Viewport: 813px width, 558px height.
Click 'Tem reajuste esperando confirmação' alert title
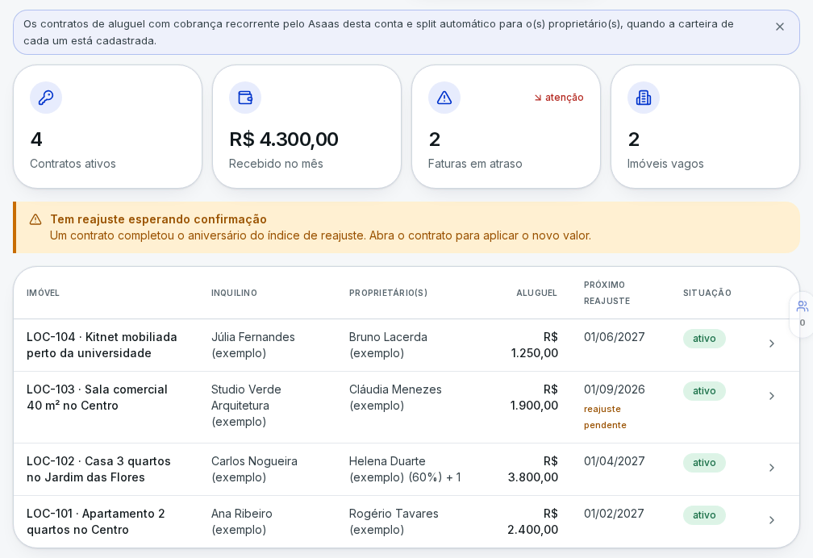[x=158, y=219]
